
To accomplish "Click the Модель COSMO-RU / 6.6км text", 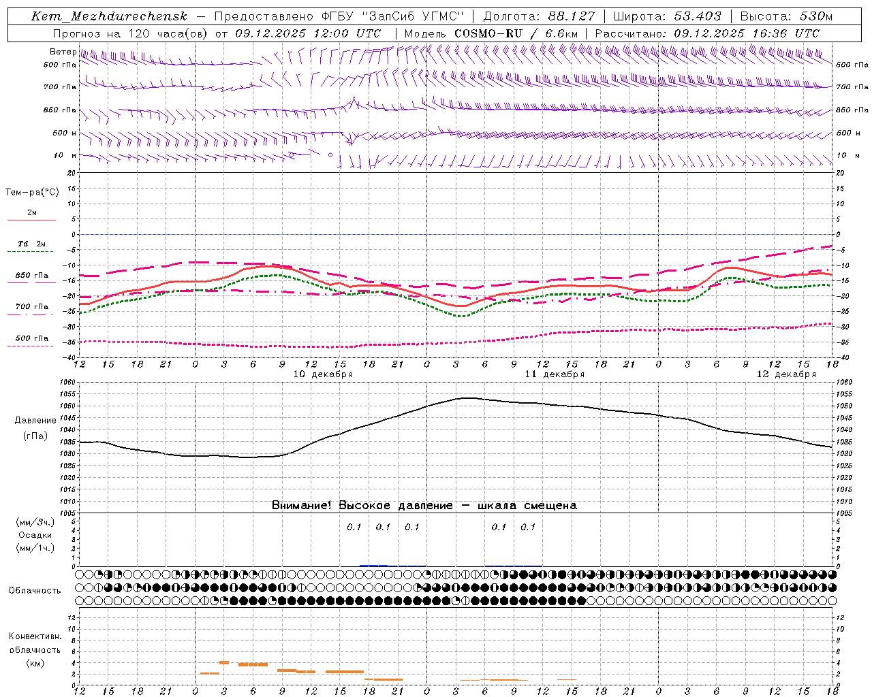I will pyautogui.click(x=490, y=33).
